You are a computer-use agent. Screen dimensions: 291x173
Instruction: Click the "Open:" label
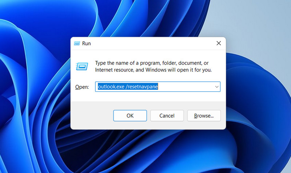tap(82, 87)
